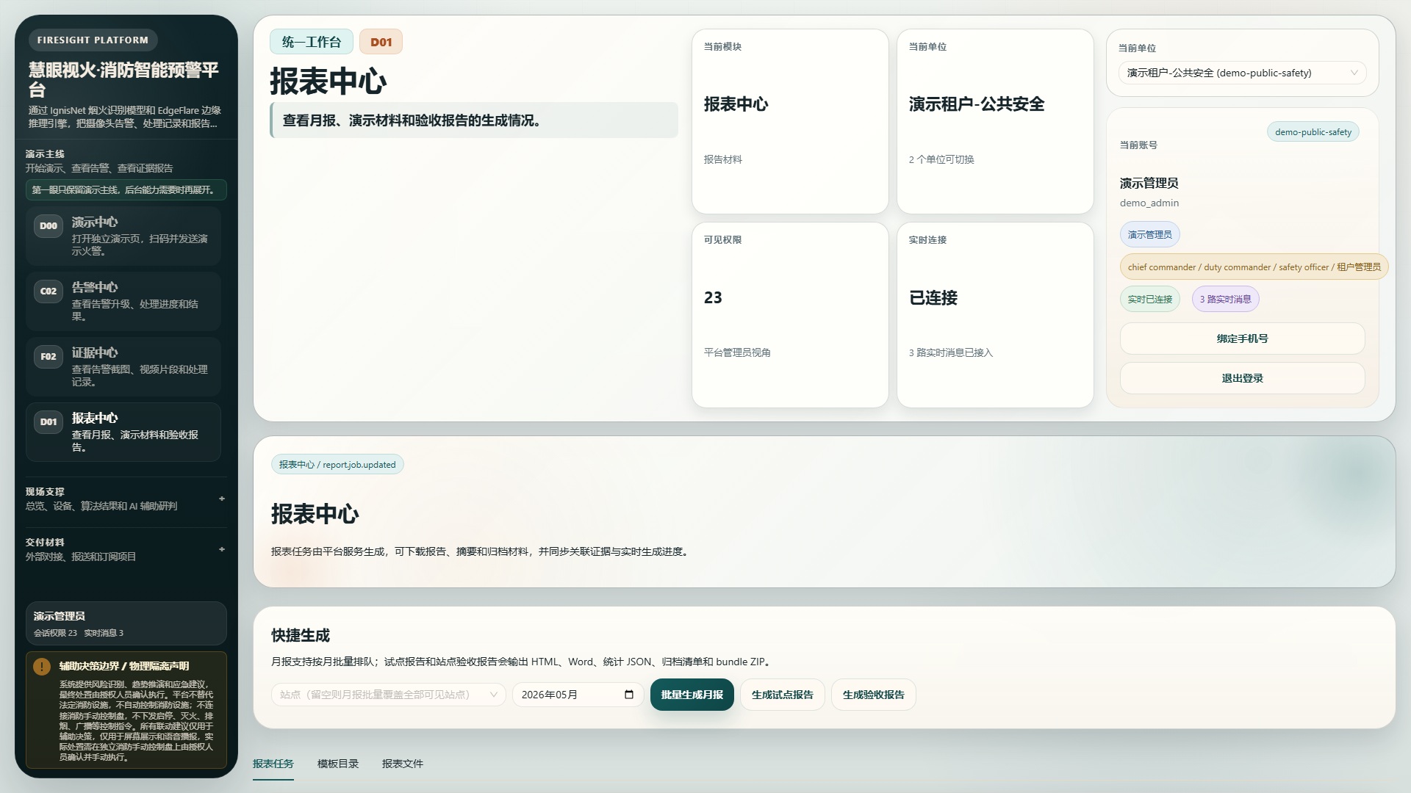1411x793 pixels.
Task: Click the 当前模块 报表中心 card
Action: (x=790, y=122)
